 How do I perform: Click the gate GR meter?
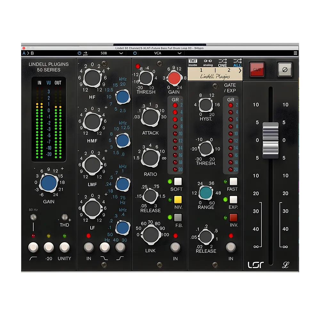tap(231, 135)
